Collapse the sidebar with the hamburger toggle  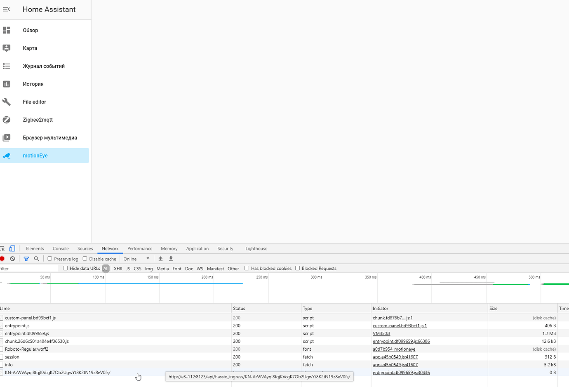pos(6,9)
